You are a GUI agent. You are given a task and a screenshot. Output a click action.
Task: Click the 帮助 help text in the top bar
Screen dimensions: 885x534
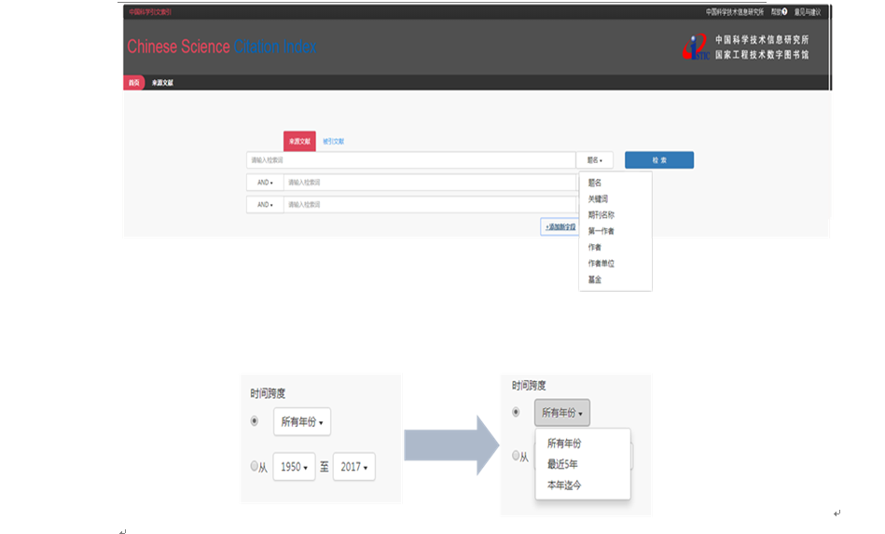tap(776, 12)
